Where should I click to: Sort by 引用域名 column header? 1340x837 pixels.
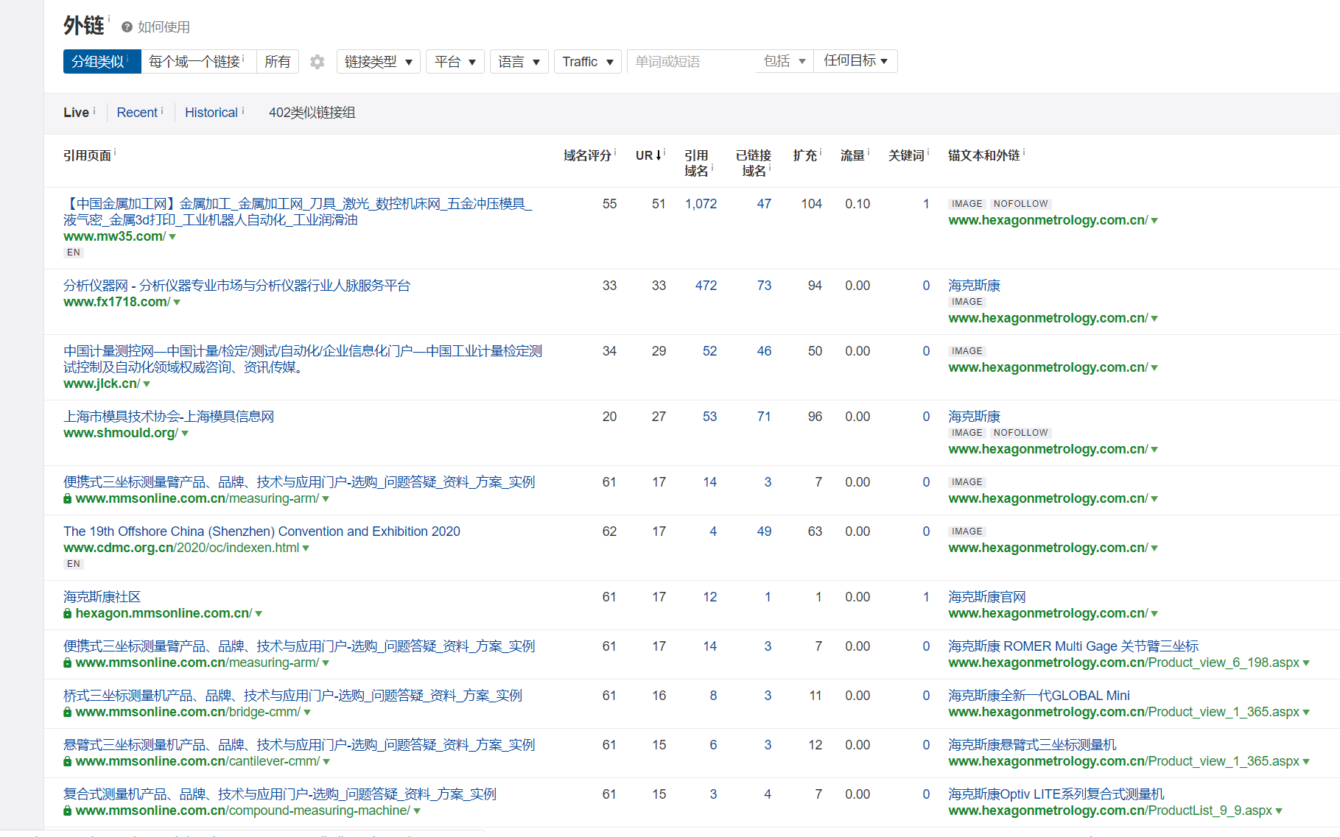click(696, 163)
